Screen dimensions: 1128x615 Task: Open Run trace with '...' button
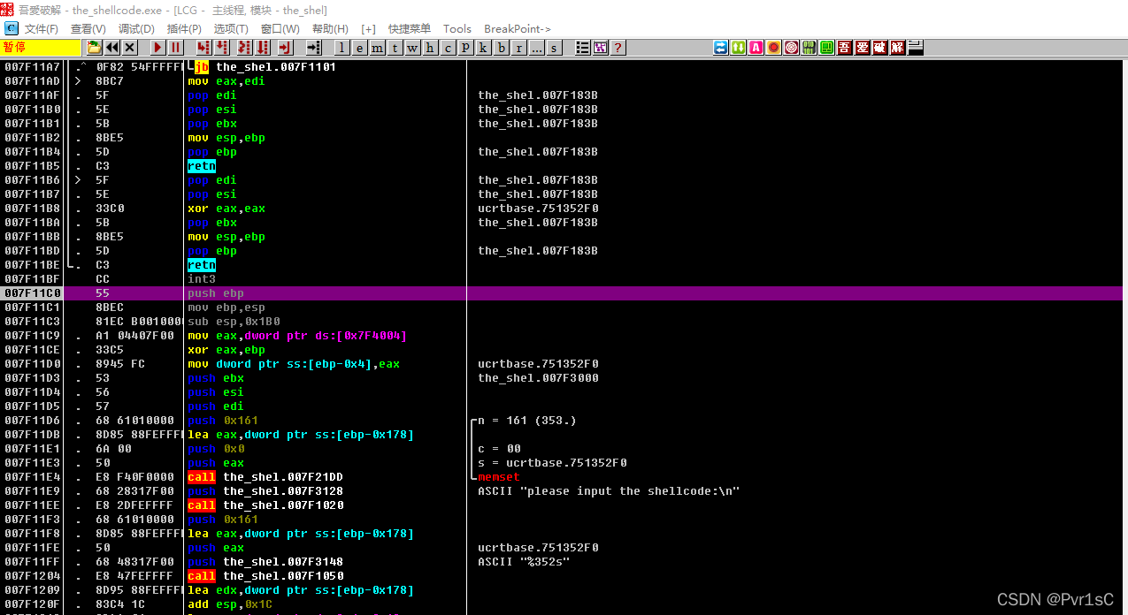point(537,48)
